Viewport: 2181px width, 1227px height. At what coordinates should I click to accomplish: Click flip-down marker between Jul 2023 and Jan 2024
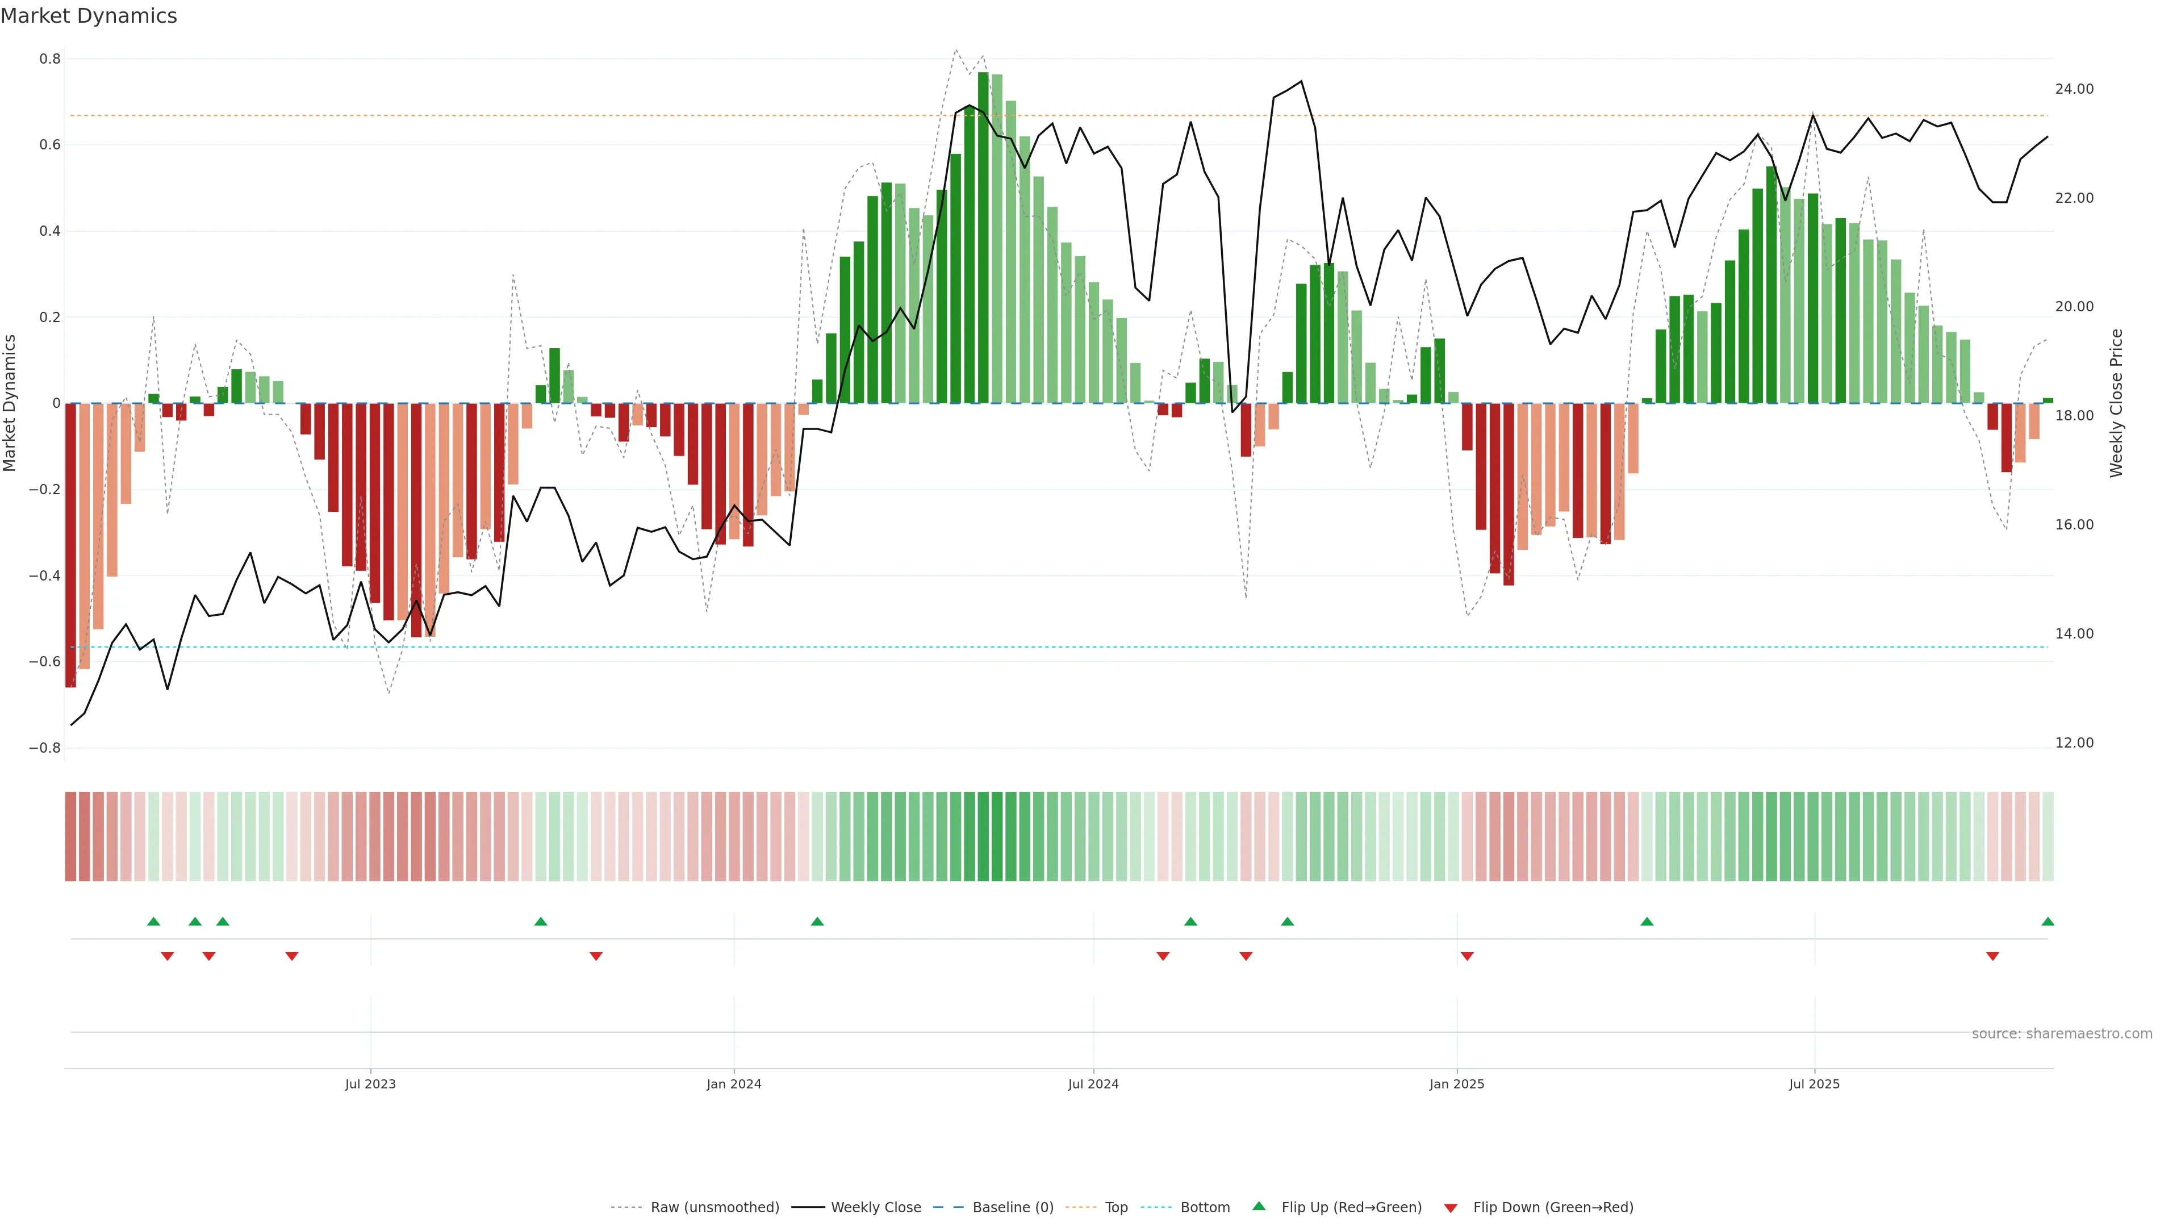[x=596, y=956]
